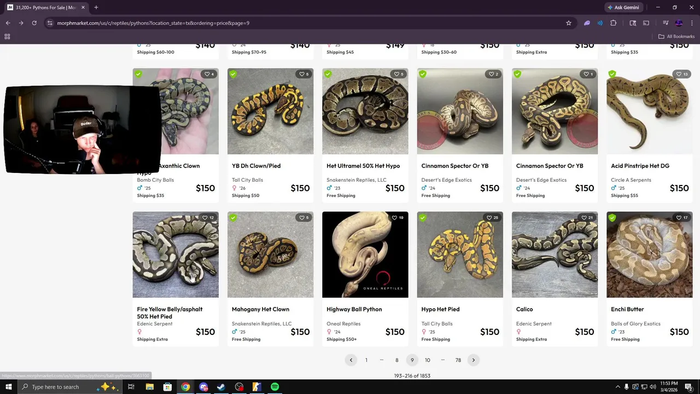
Task: Open Acid Pinstripe Het DG title
Action: (640, 166)
